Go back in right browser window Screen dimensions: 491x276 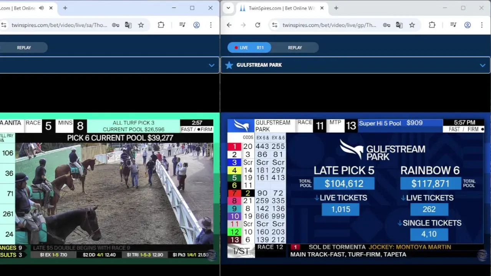229,25
